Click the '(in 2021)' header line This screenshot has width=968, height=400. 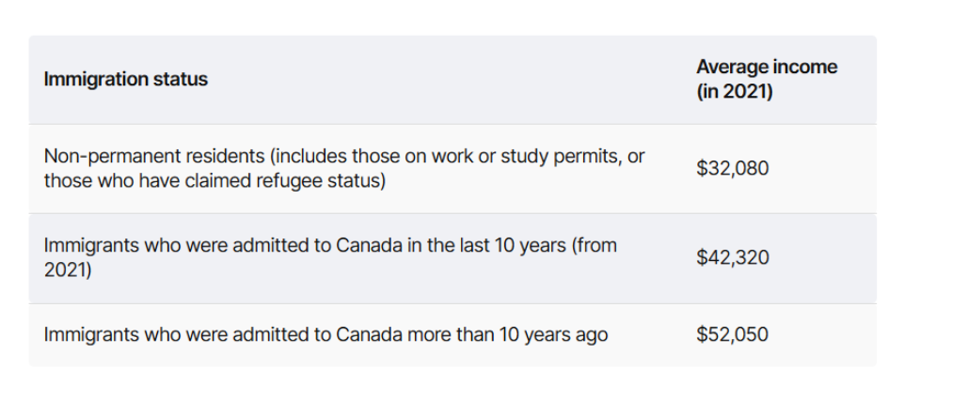click(735, 92)
